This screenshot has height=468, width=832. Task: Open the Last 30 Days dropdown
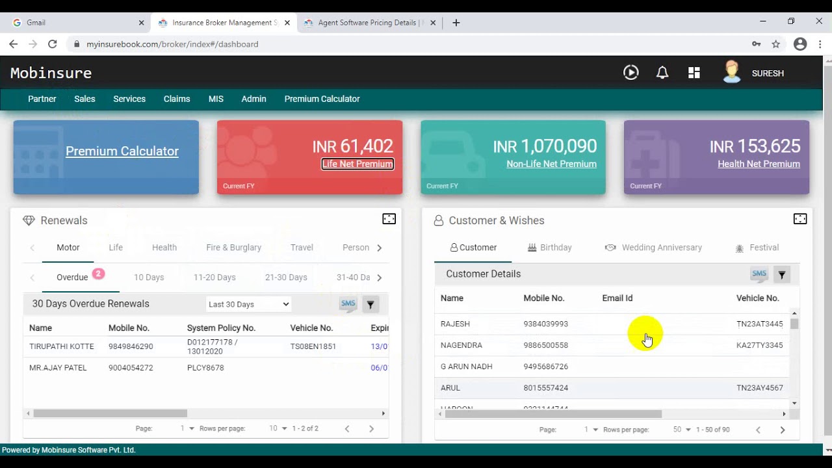coord(248,304)
